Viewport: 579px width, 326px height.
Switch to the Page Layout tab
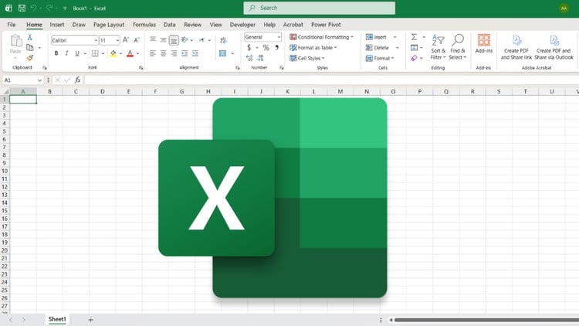point(109,25)
